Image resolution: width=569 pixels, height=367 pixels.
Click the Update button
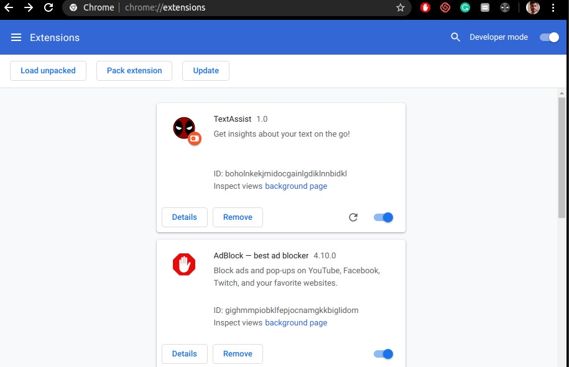point(206,71)
